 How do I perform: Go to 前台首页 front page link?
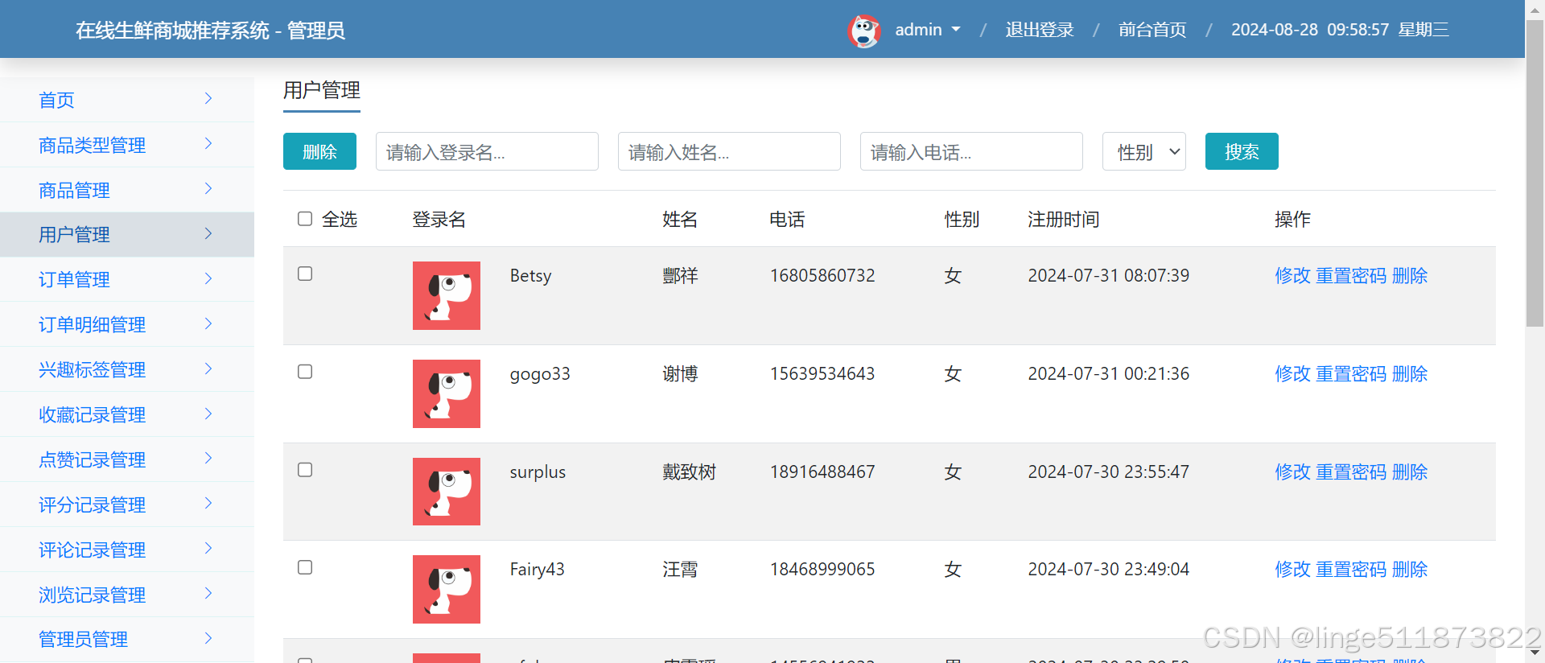coord(1152,30)
